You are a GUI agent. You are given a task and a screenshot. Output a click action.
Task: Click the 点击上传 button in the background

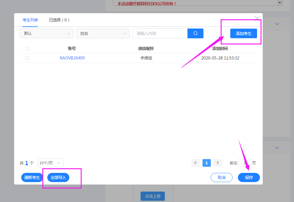tap(153, 196)
